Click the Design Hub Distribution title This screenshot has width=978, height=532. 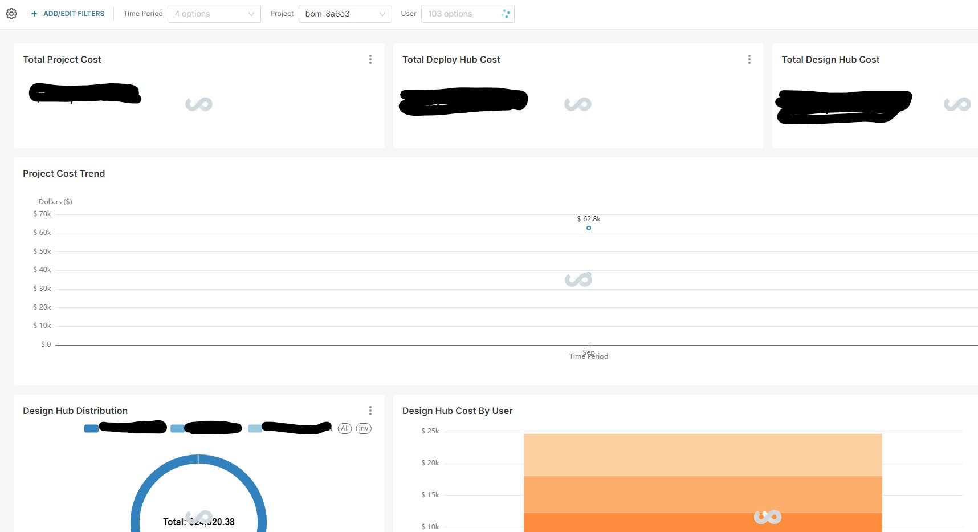coord(75,411)
